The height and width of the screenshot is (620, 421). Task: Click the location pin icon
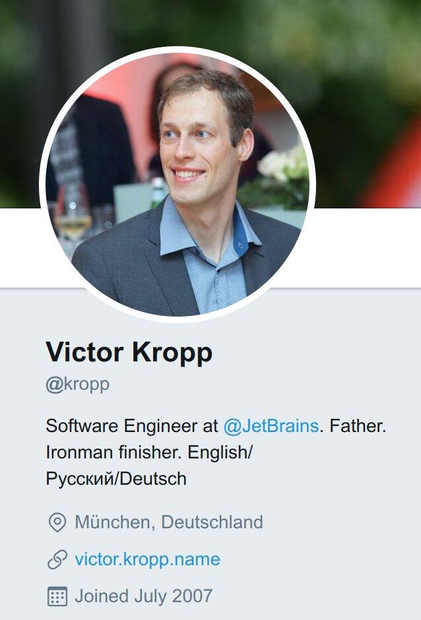pyautogui.click(x=57, y=522)
